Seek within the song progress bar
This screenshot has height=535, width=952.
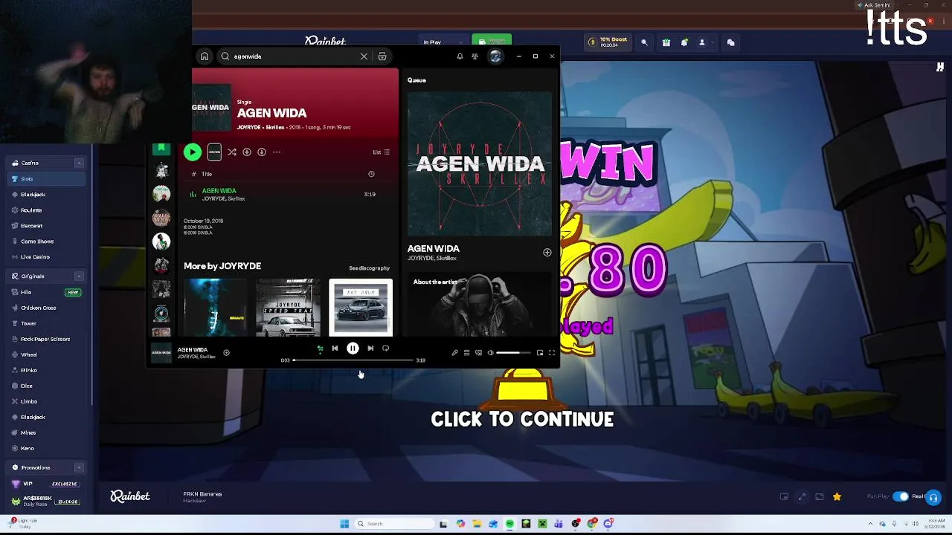click(353, 360)
